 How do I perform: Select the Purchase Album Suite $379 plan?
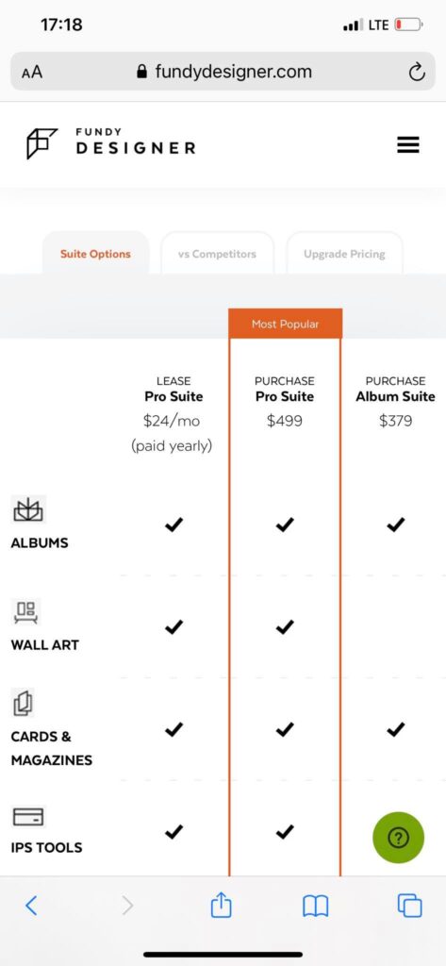395,401
